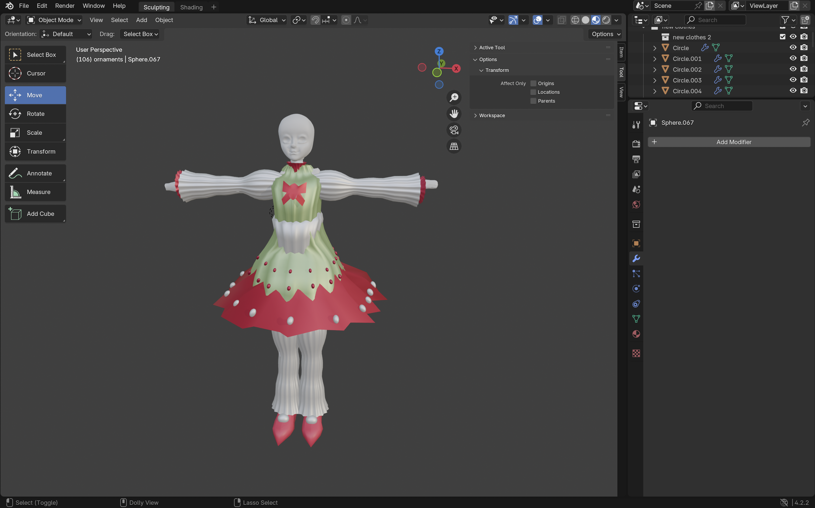This screenshot has width=815, height=508.
Task: Expand the Workspace panel
Action: point(492,116)
